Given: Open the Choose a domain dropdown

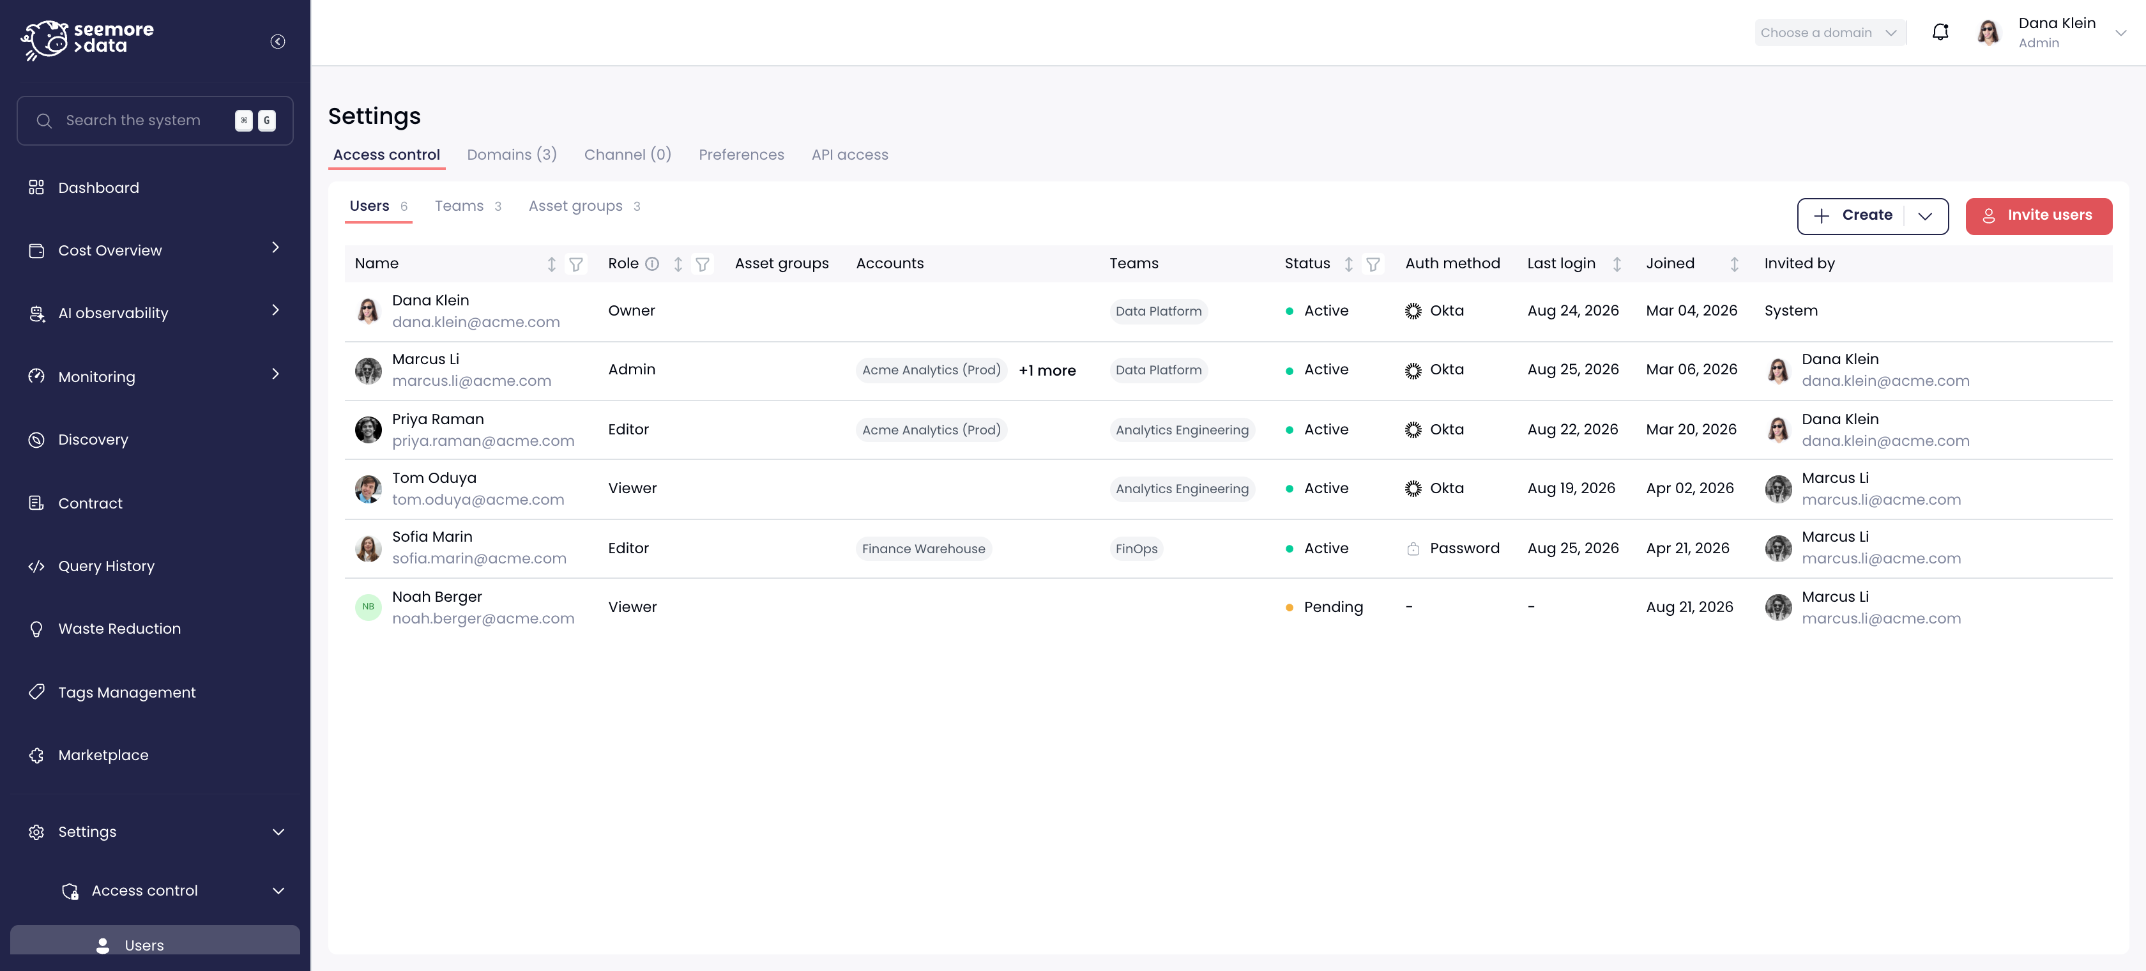Looking at the screenshot, I should coord(1829,33).
